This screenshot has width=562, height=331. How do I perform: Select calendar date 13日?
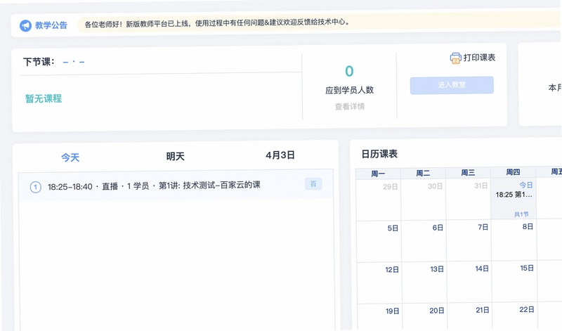pos(437,269)
